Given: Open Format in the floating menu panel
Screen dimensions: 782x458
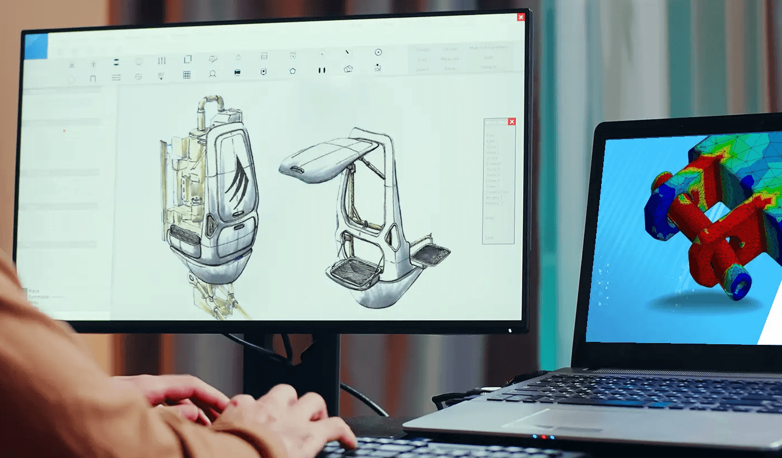Looking at the screenshot, I should pos(493,163).
